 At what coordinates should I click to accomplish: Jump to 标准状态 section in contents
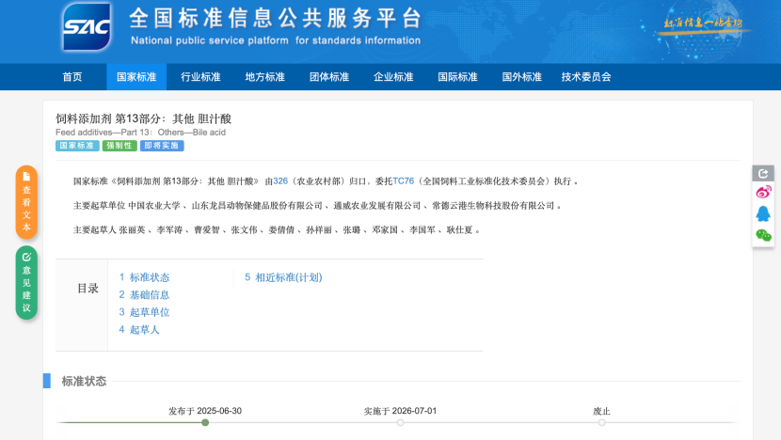point(144,277)
